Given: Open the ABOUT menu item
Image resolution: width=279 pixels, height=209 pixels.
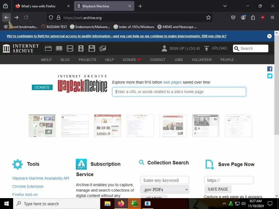Looking at the screenshot, I should point(46,60).
